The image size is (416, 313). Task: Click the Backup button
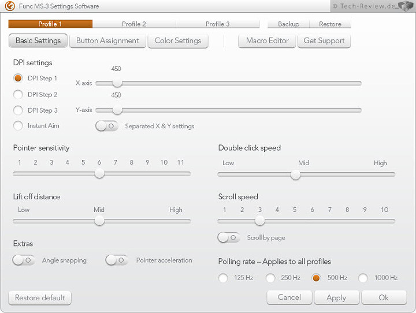point(289,24)
